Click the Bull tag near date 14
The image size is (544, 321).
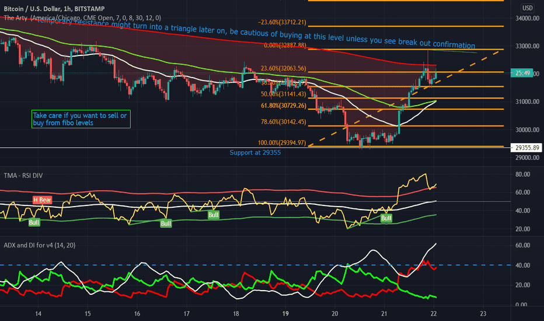(x=34, y=222)
